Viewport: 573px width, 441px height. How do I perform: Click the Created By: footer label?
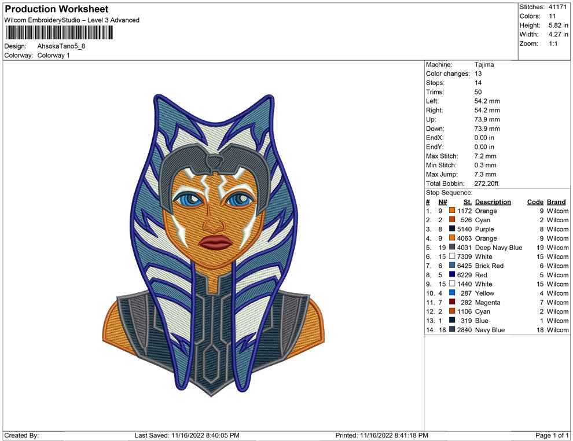coord(21,435)
